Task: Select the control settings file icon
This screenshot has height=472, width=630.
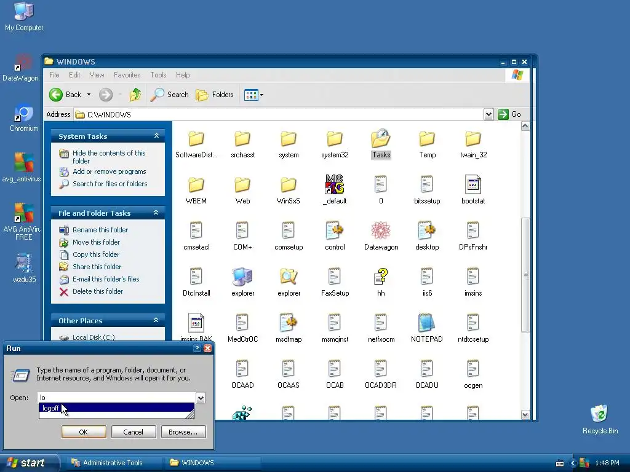Action: [x=334, y=230]
